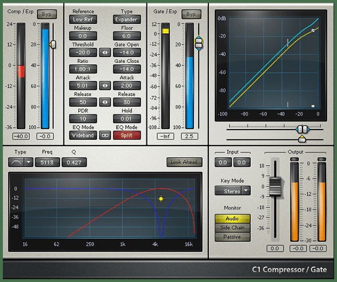Click the filter type bandpass shape icon

tap(16, 162)
